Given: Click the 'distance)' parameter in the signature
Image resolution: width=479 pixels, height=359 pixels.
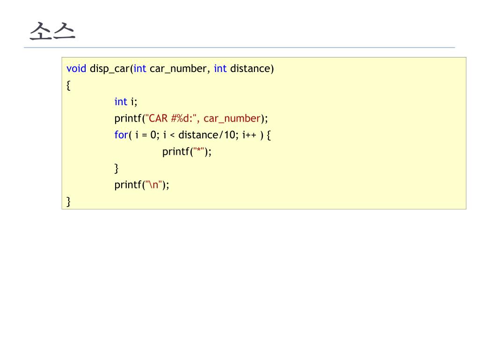Looking at the screenshot, I should [x=252, y=69].
